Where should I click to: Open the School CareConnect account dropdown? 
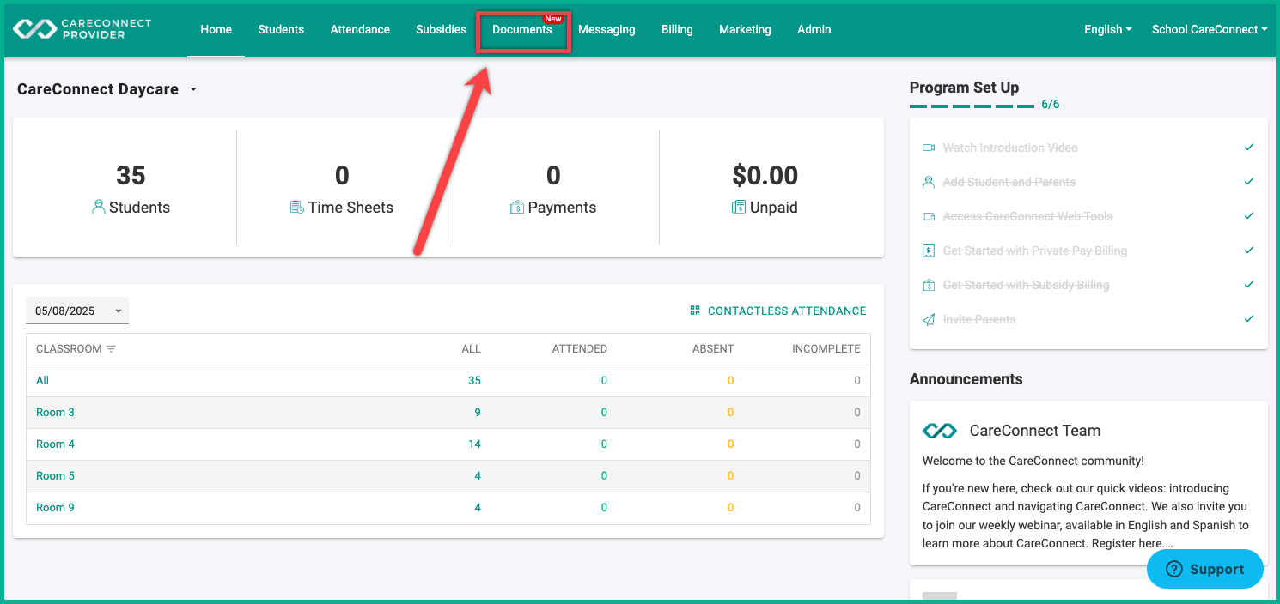1210,29
